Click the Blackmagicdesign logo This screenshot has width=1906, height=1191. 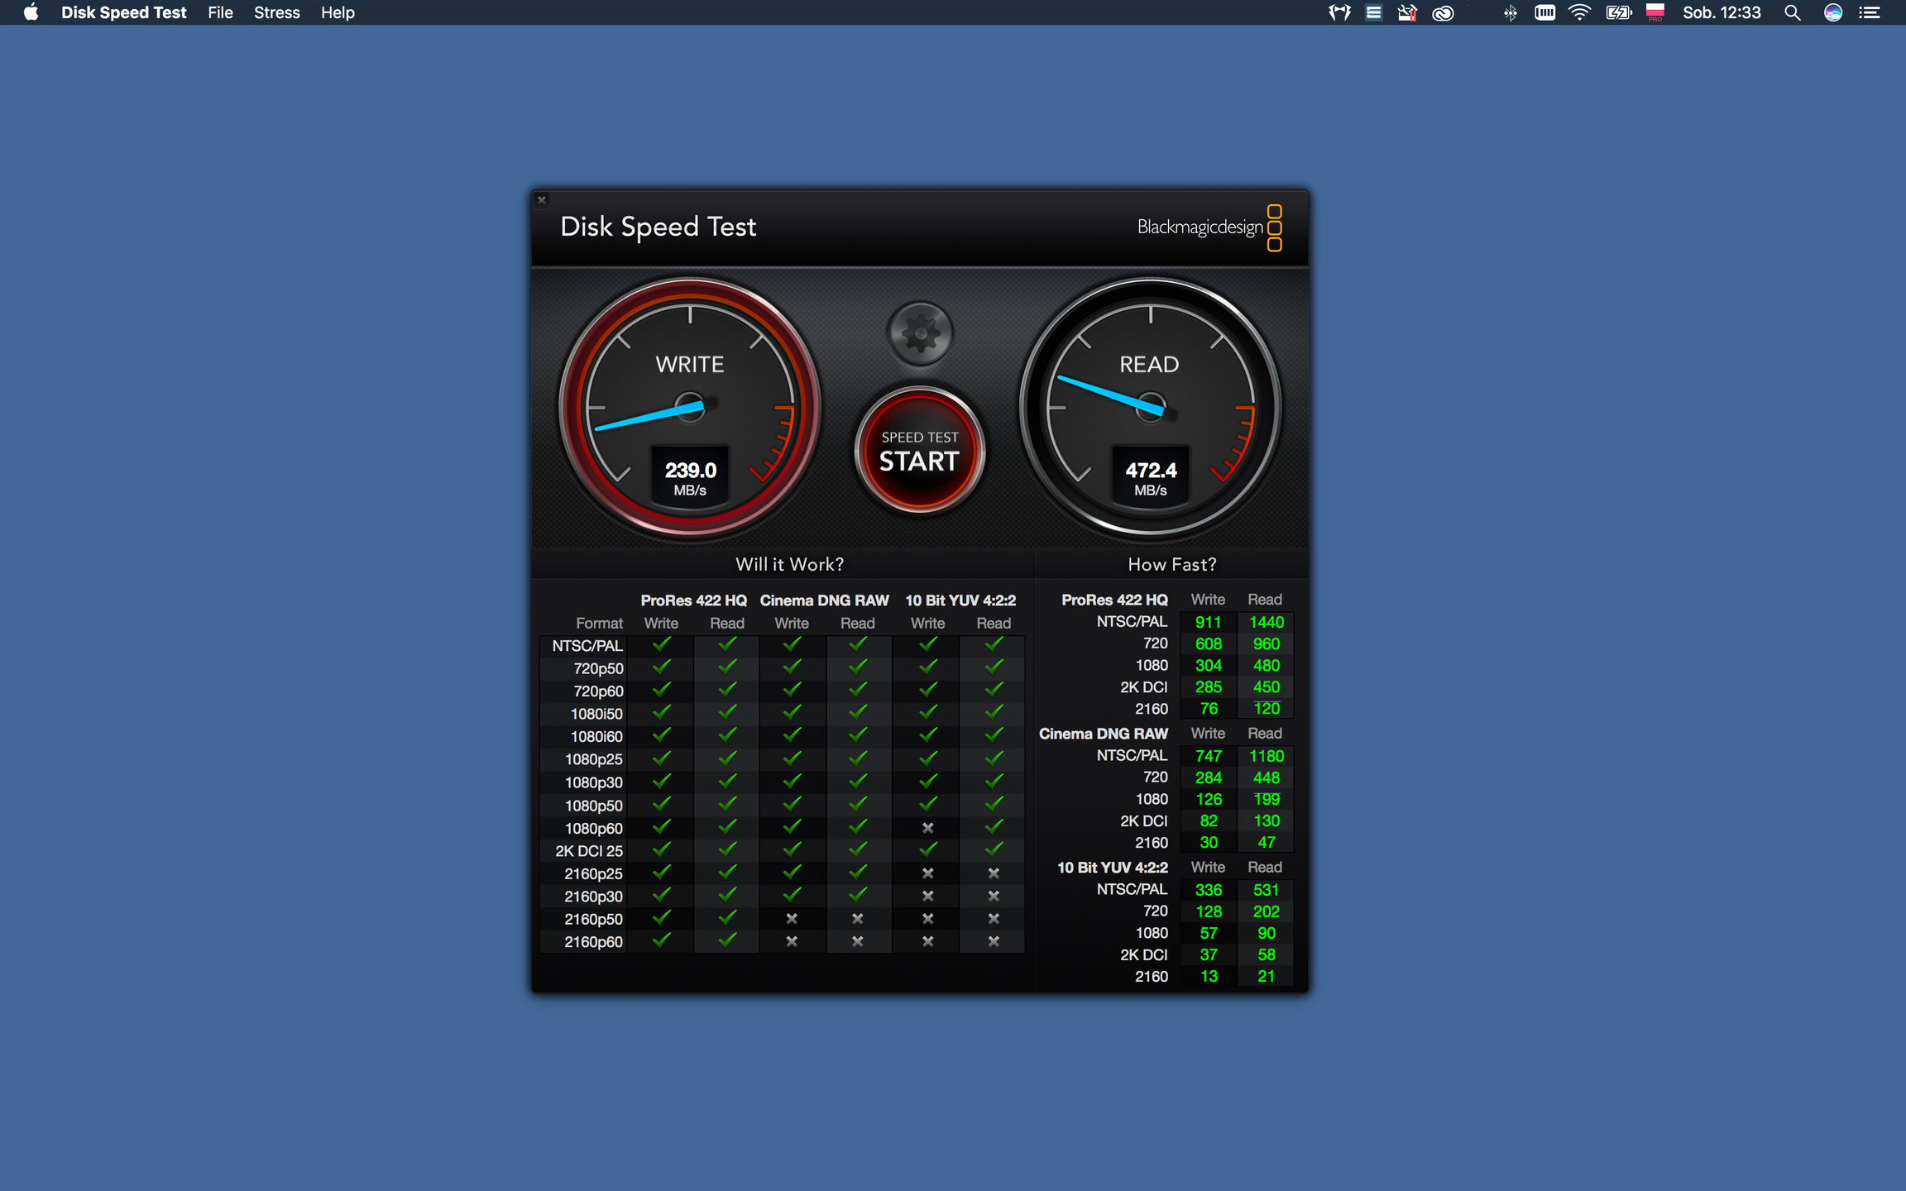click(x=1210, y=227)
